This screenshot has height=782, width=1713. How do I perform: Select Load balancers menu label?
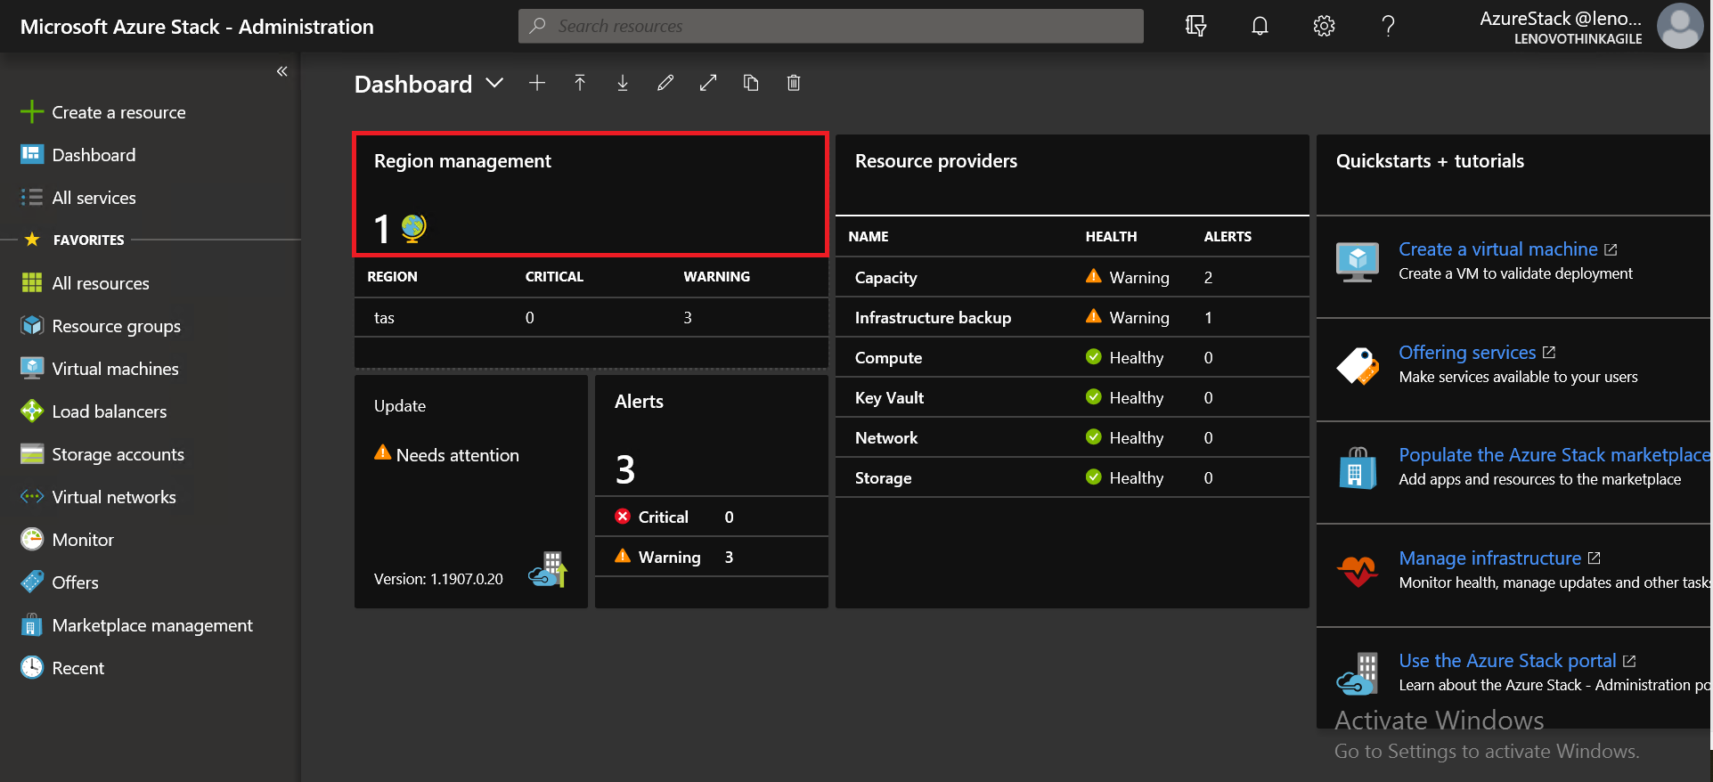tap(110, 411)
